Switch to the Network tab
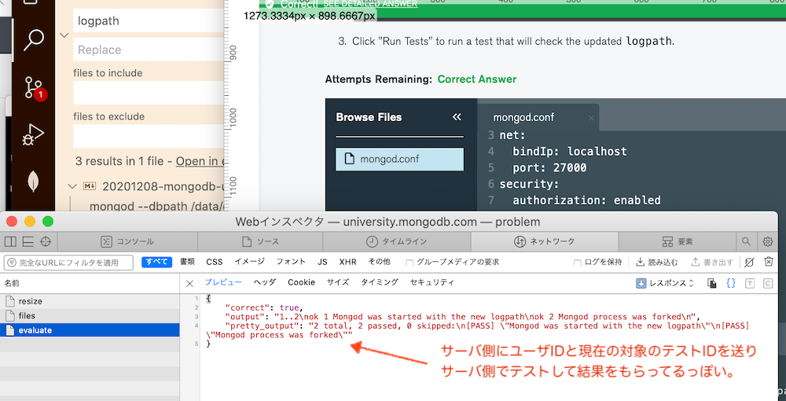 tap(545, 241)
